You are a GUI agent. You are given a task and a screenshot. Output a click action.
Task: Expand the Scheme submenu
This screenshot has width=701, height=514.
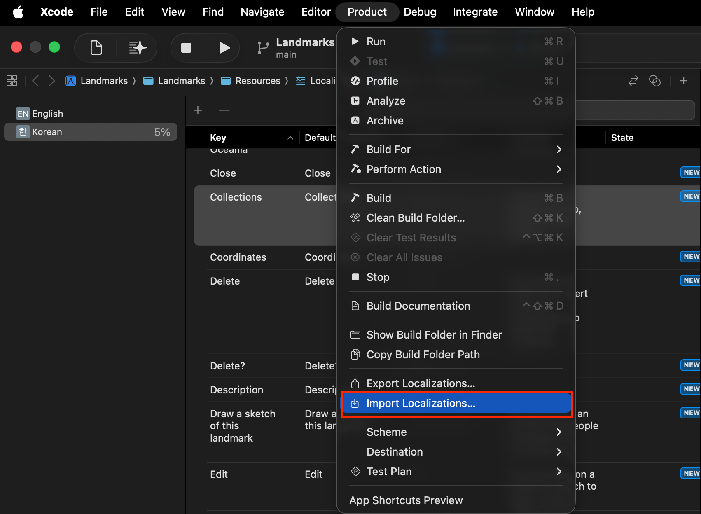(x=456, y=432)
